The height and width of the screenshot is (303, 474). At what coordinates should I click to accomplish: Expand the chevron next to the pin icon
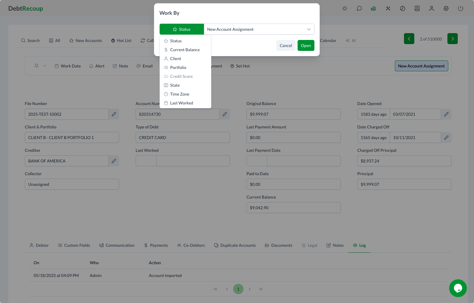[x=45, y=66]
